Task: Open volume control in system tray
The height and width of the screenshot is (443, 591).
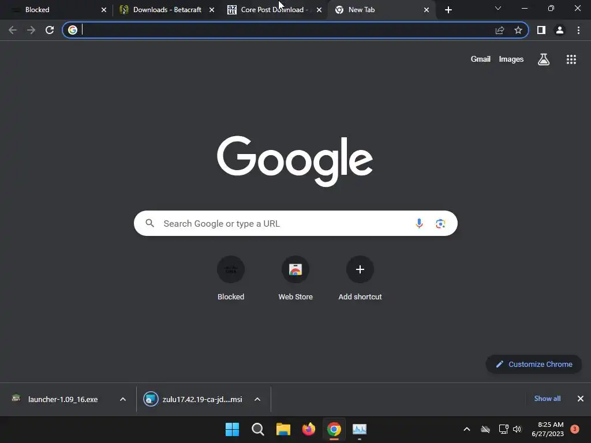Action: point(517,429)
